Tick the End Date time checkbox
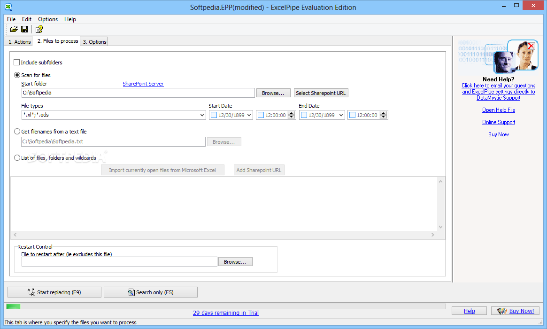The height and width of the screenshot is (329, 547). pos(352,115)
